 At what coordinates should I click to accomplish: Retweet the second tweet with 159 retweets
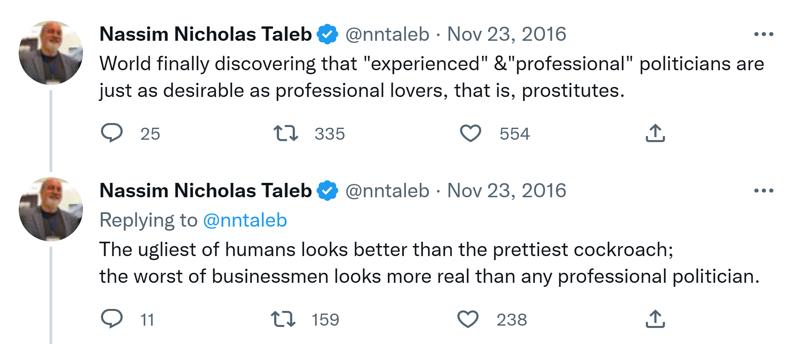(283, 319)
